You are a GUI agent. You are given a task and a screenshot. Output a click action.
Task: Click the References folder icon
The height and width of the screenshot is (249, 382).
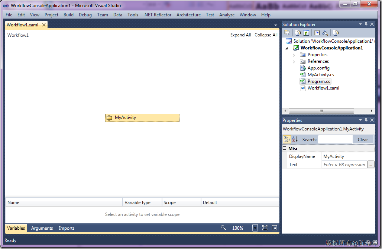302,61
